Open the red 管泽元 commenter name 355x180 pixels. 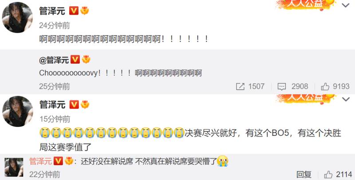click(40, 161)
